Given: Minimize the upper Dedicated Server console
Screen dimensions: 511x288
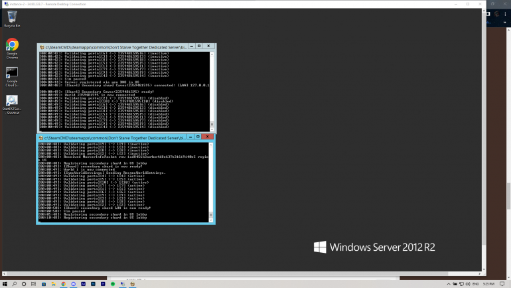Looking at the screenshot, I should tap(192, 46).
